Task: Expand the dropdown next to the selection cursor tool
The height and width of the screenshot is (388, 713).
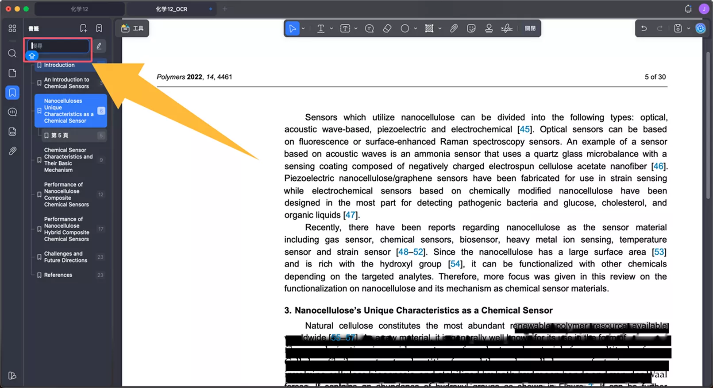Action: coord(303,28)
